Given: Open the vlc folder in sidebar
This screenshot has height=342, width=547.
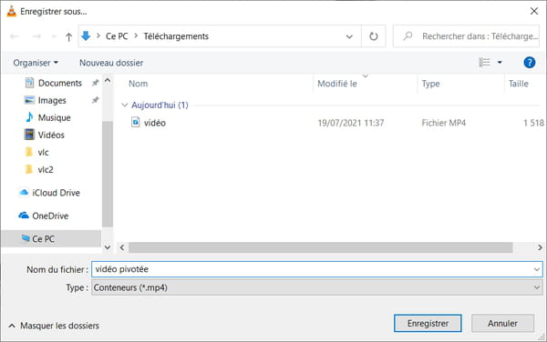Looking at the screenshot, I should (x=43, y=153).
